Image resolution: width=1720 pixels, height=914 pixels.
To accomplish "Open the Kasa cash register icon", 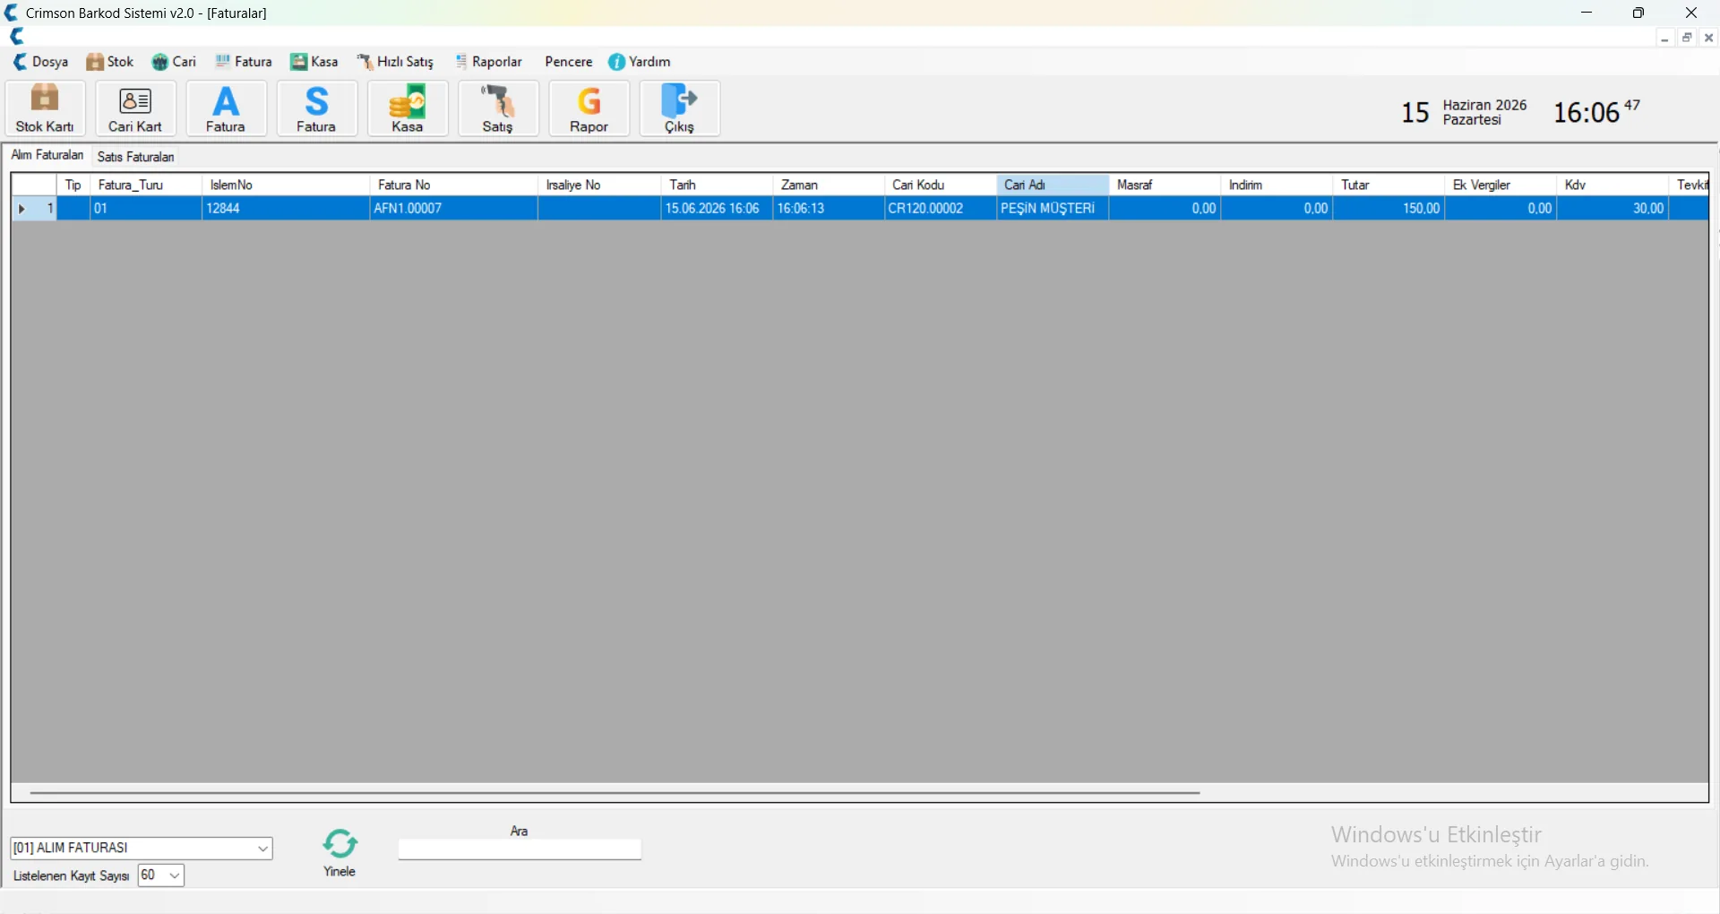I will click(408, 108).
